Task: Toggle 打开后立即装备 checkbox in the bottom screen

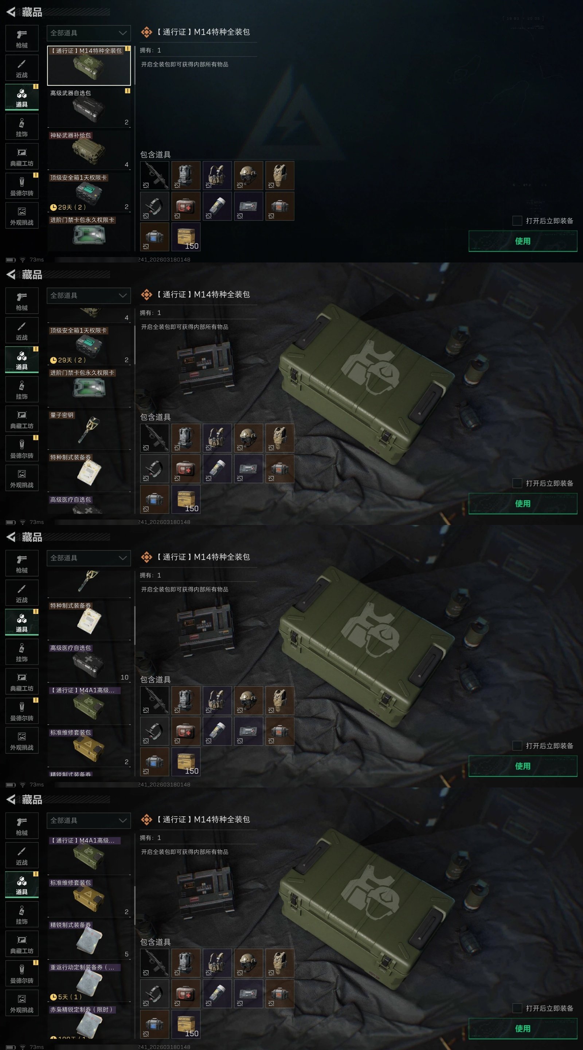Action: [x=517, y=1008]
